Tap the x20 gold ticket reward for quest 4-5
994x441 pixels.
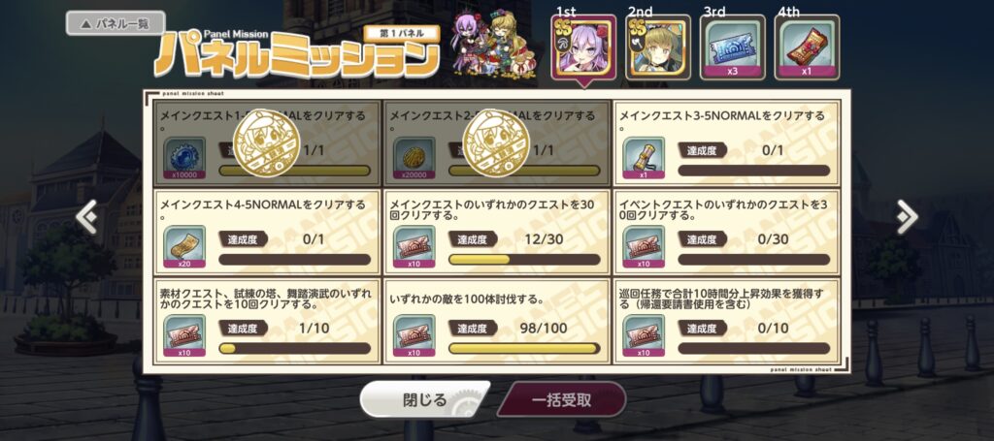point(184,247)
